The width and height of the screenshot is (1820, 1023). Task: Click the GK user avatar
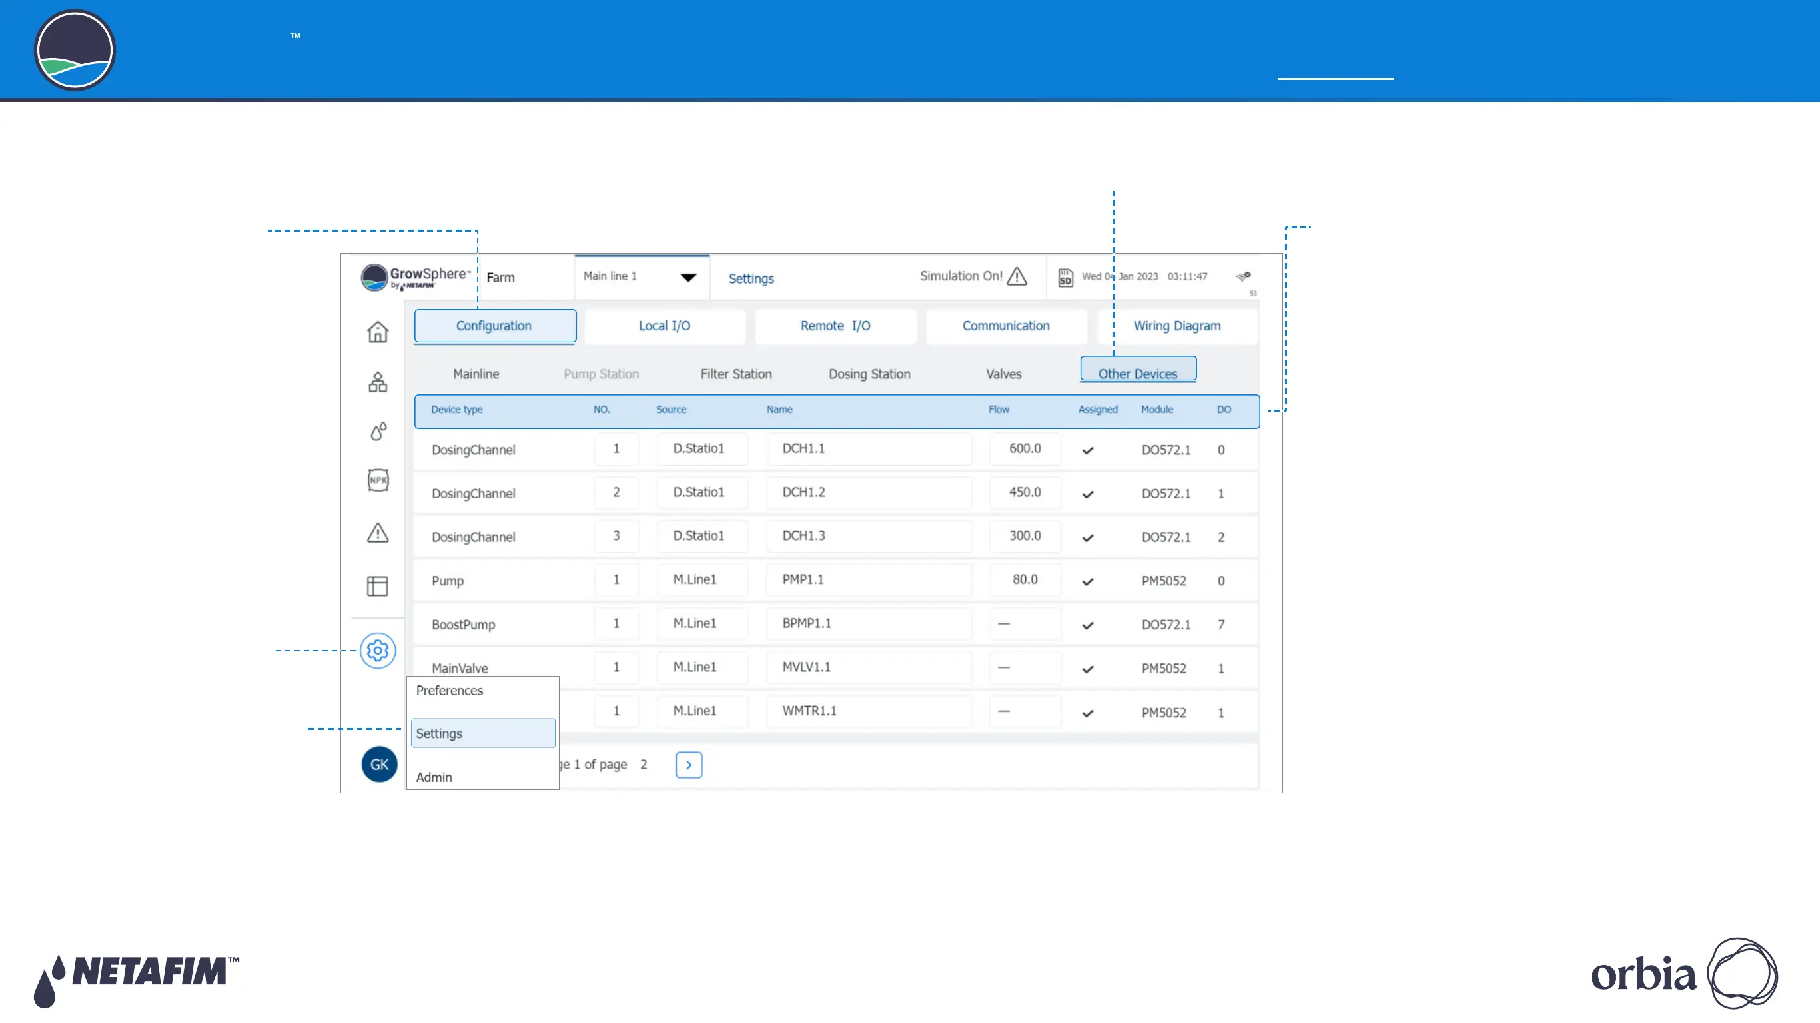[x=380, y=764]
